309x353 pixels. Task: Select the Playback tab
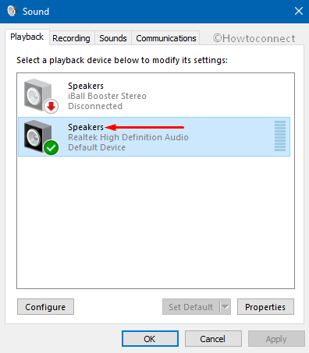(x=27, y=37)
